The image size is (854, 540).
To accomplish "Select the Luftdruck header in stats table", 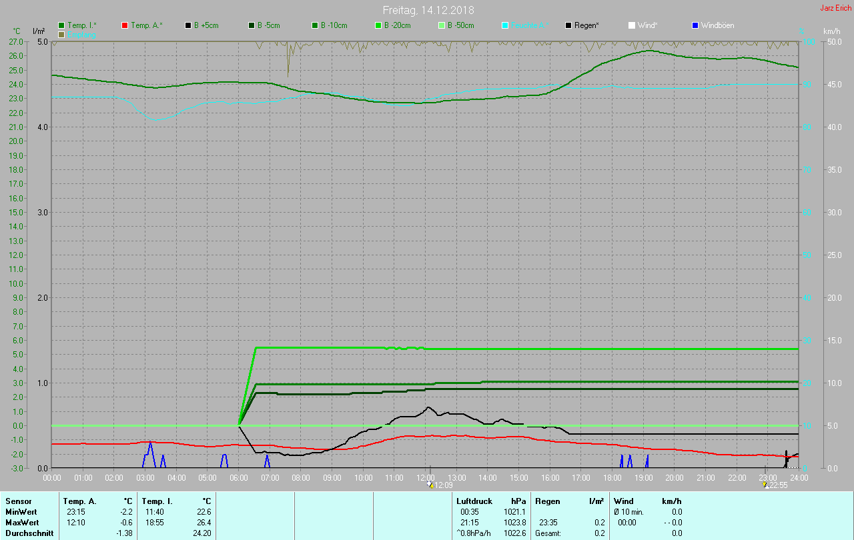I will click(474, 501).
